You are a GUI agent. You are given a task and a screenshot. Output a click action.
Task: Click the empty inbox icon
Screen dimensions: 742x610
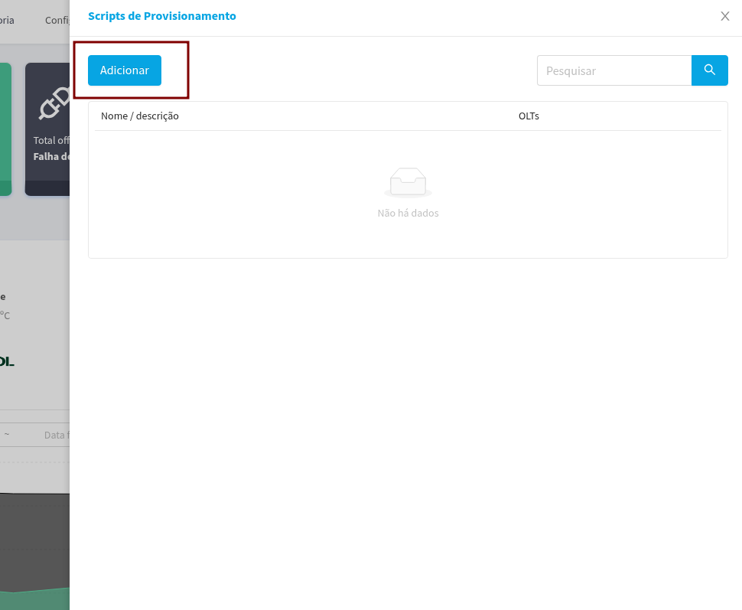[408, 182]
